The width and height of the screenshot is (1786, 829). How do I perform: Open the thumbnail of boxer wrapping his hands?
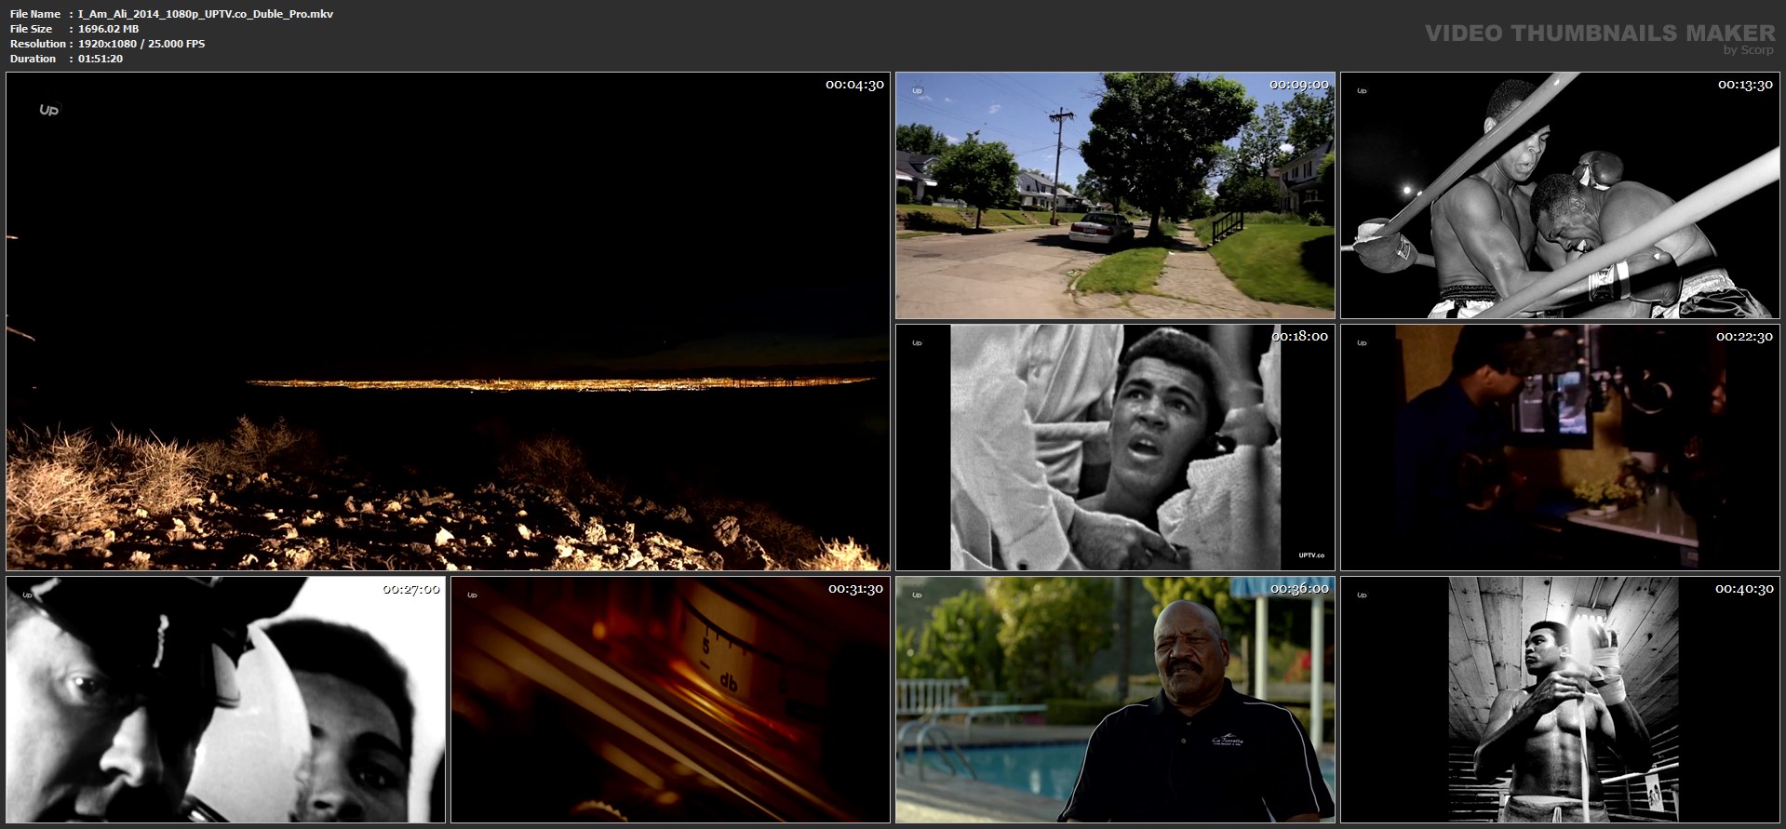(x=1560, y=700)
